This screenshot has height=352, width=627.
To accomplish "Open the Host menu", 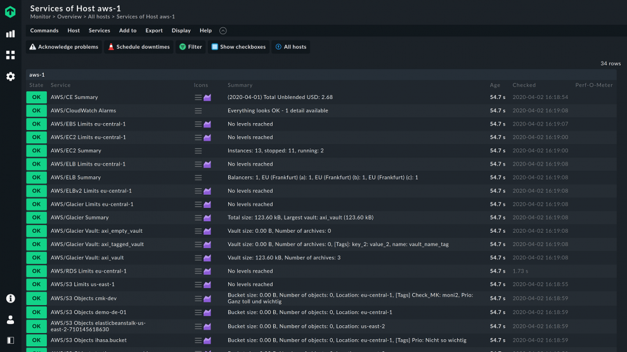I will pyautogui.click(x=74, y=30).
